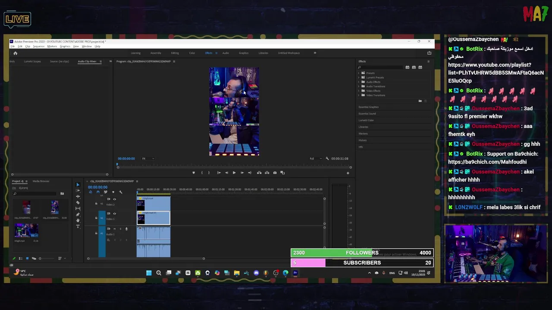Select the Hand tool

click(x=78, y=220)
